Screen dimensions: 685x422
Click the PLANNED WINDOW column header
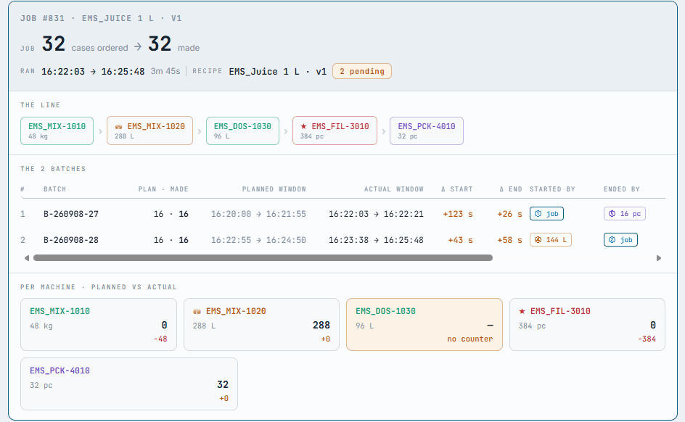tap(274, 189)
